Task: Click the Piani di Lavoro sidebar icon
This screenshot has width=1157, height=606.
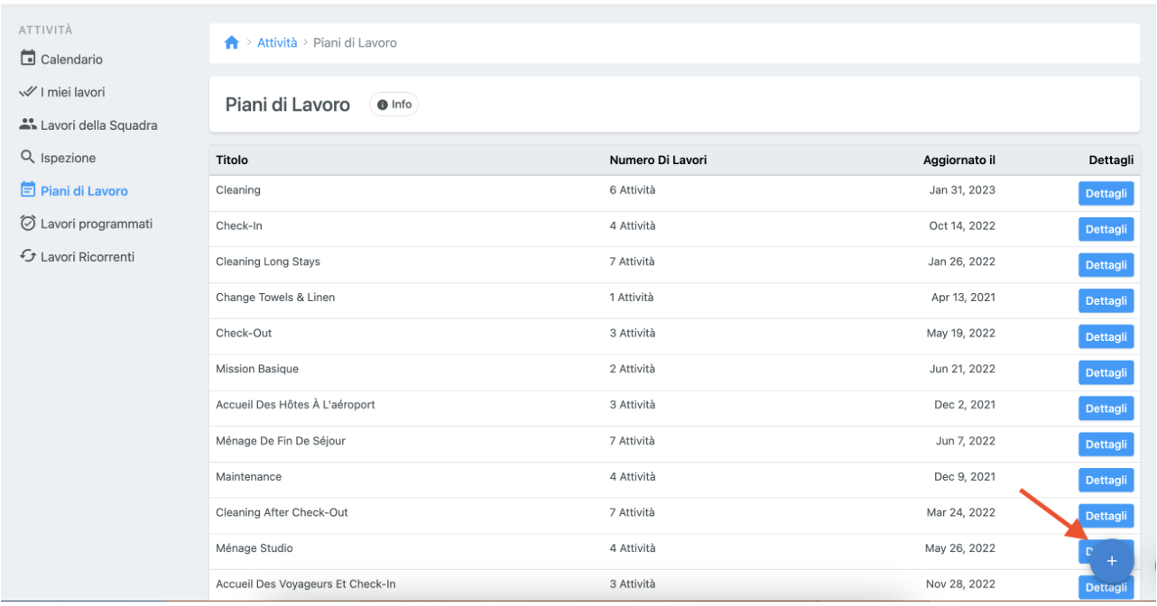Action: point(28,190)
